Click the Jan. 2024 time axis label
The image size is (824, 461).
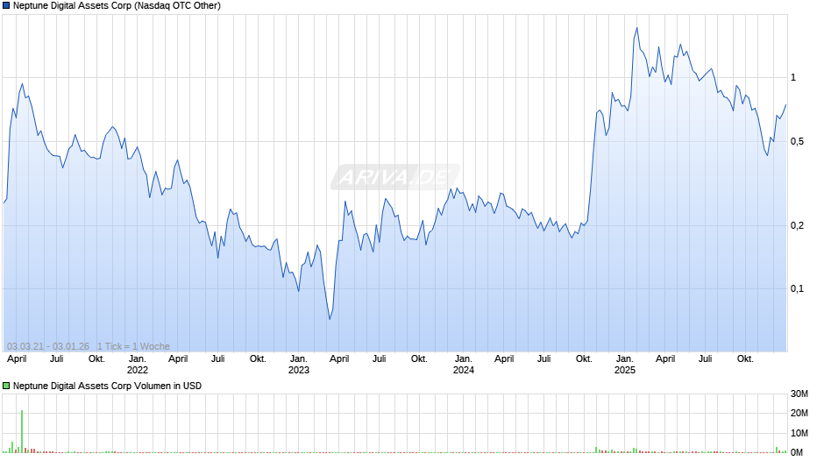pos(464,365)
